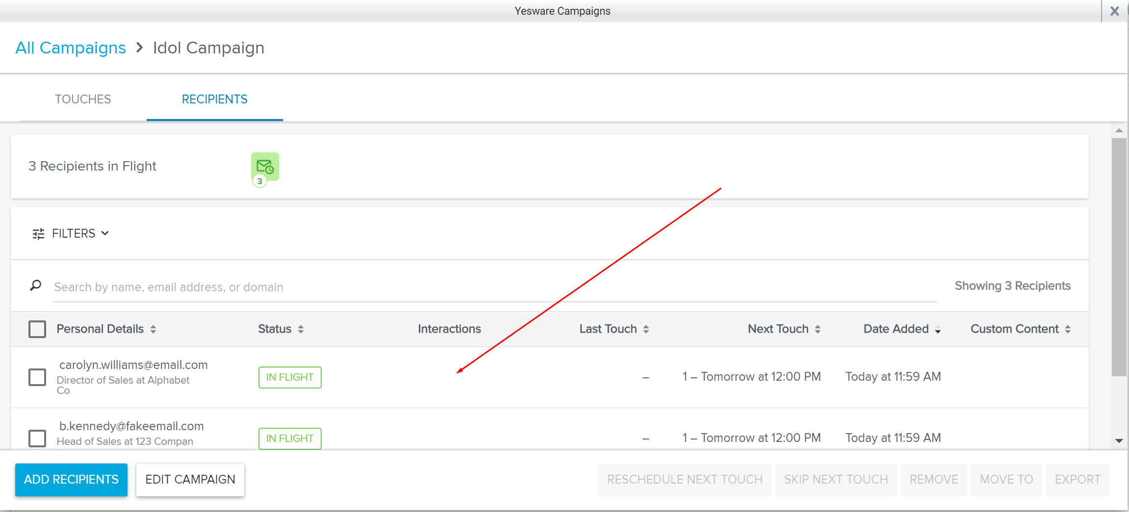Sort by Last Touch arrows icon
This screenshot has width=1129, height=512.
point(646,329)
